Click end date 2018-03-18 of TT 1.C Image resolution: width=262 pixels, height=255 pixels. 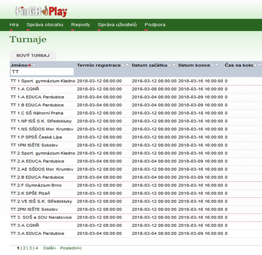click(x=201, y=113)
